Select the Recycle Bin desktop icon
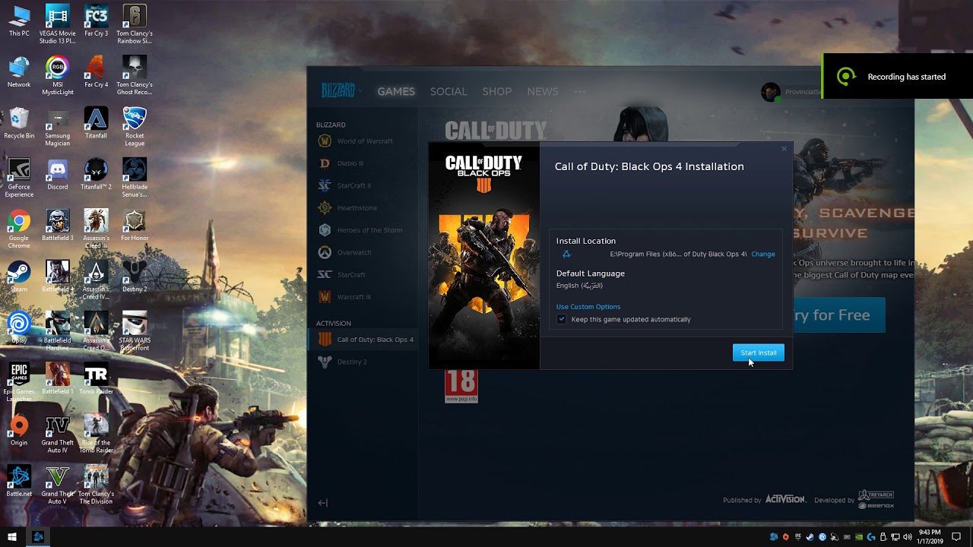Viewport: 973px width, 547px height. coord(19,124)
